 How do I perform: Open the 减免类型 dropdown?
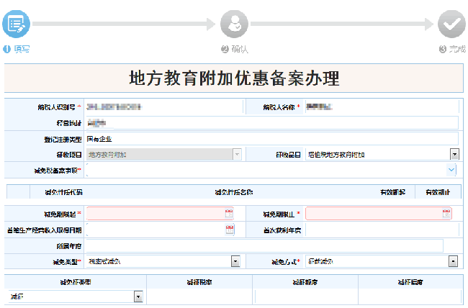click(235, 261)
